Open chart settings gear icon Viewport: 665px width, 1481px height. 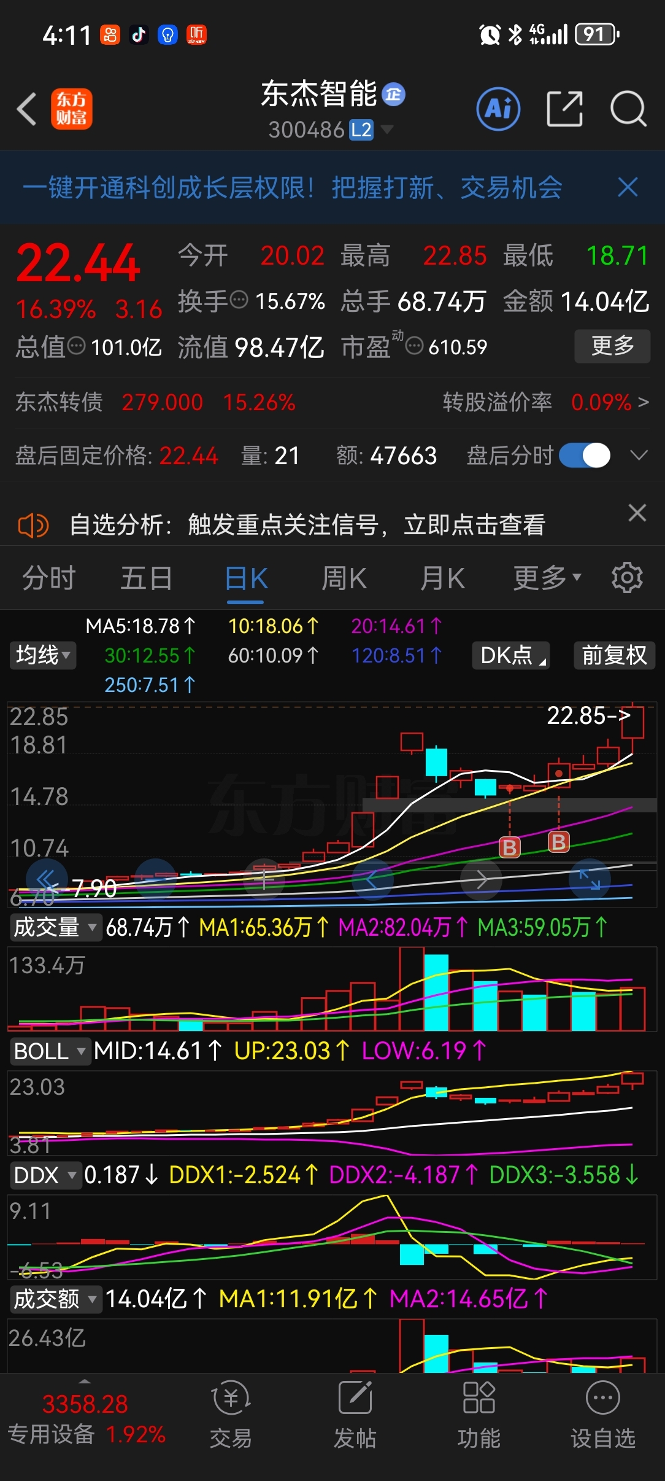[x=627, y=577]
